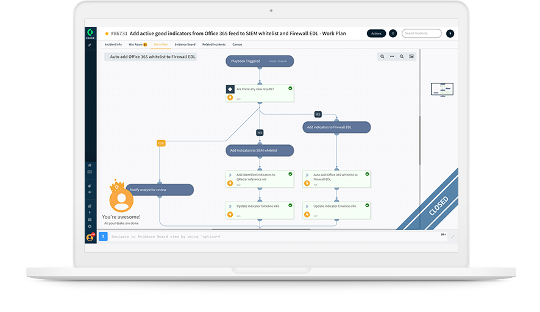Click the user avatar at the sidebar bottom
The width and height of the screenshot is (540, 312).
pyautogui.click(x=90, y=237)
